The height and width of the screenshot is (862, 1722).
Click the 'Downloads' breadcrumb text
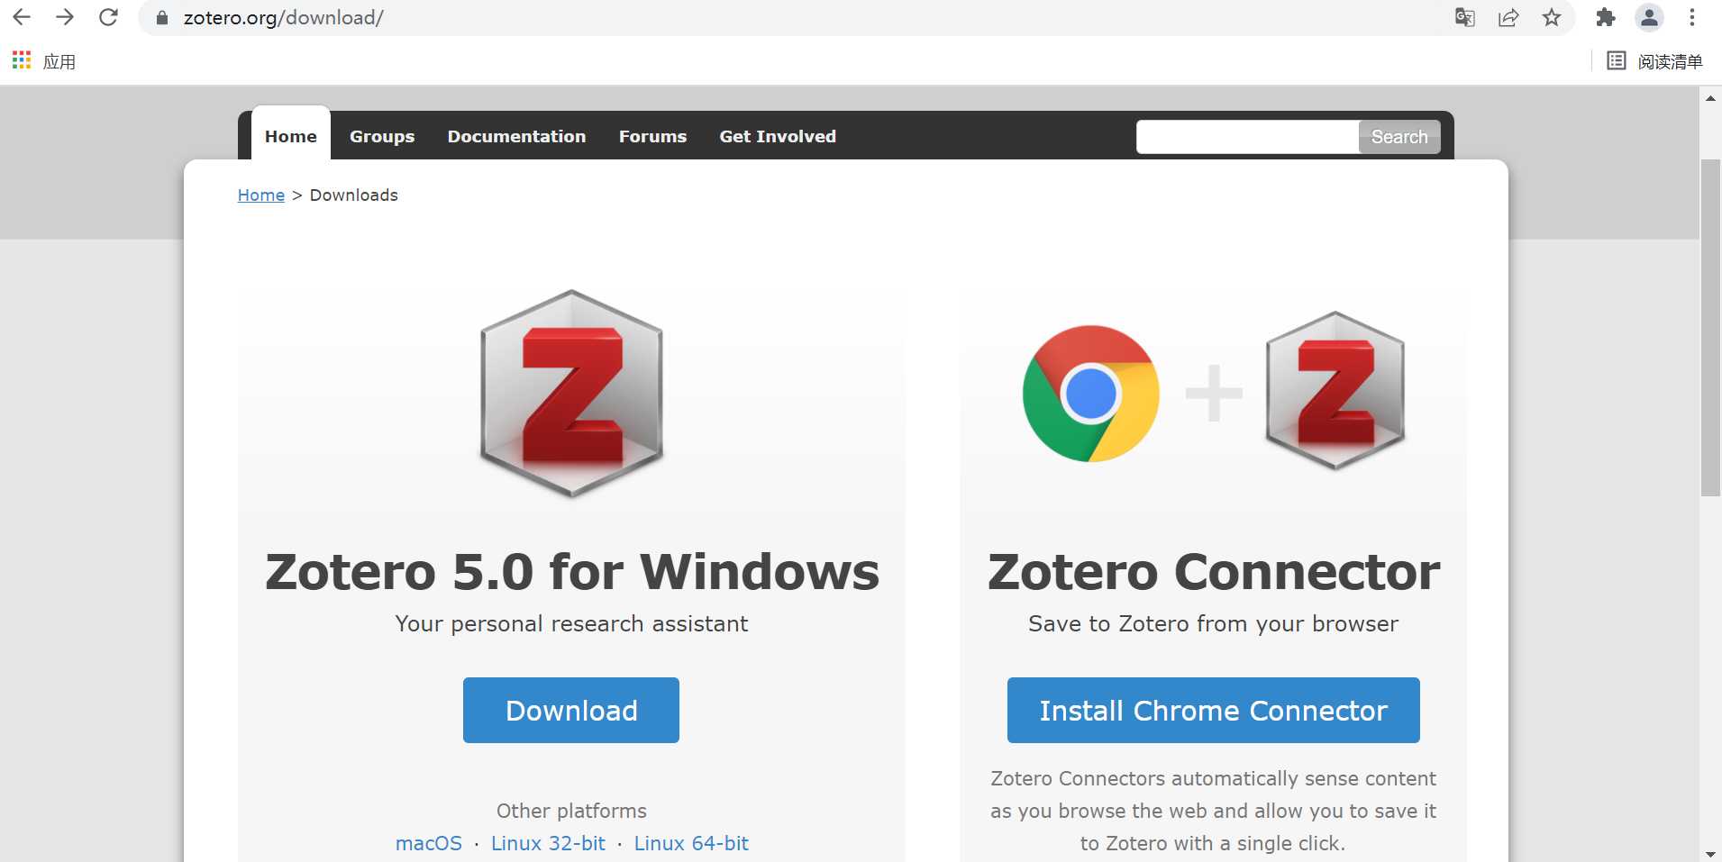(354, 195)
